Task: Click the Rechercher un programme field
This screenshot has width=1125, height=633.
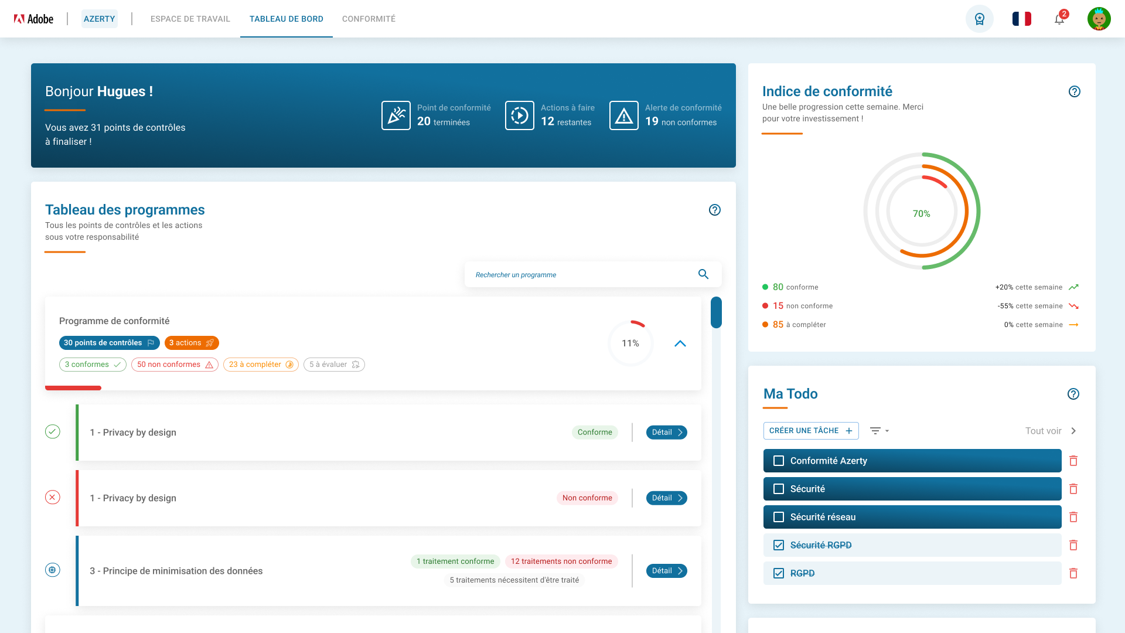Action: (x=593, y=274)
